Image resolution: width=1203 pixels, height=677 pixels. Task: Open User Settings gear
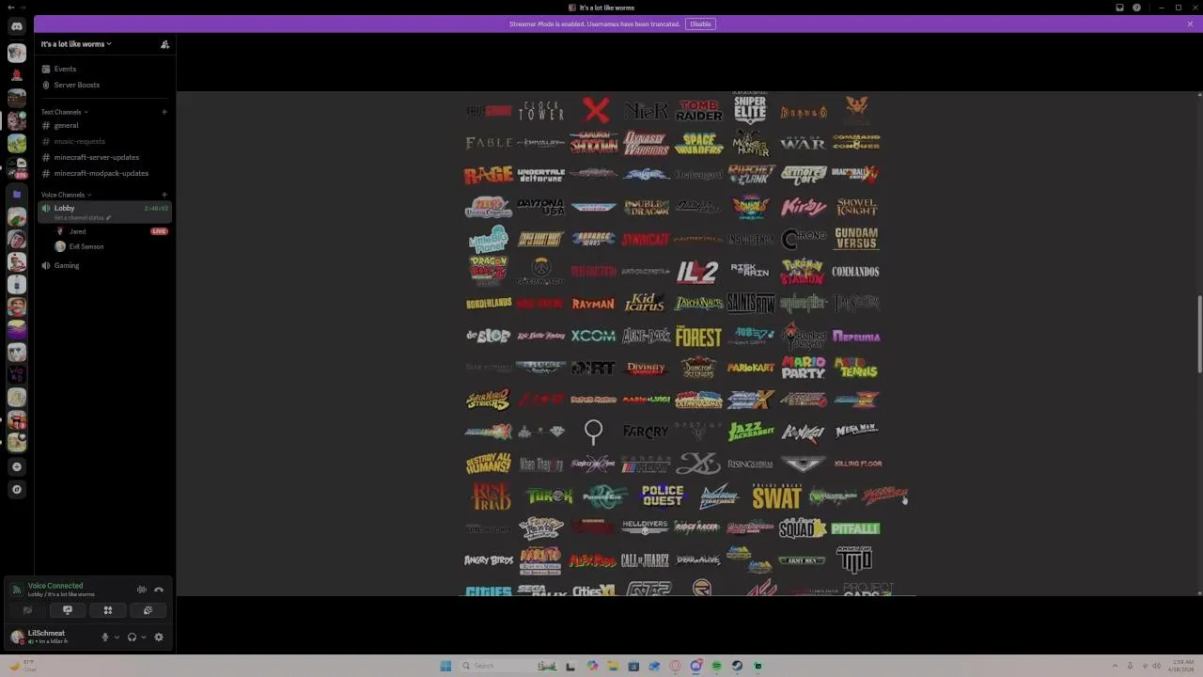tap(159, 637)
